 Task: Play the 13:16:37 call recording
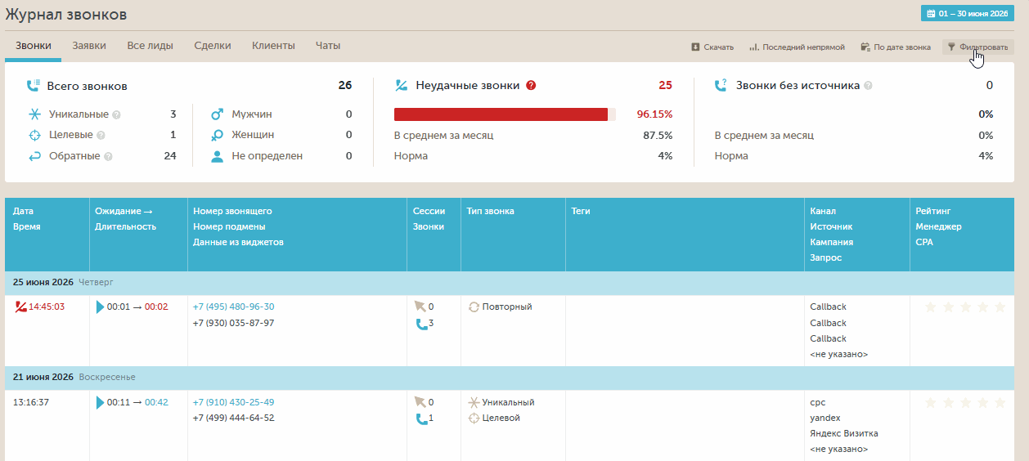click(x=101, y=402)
